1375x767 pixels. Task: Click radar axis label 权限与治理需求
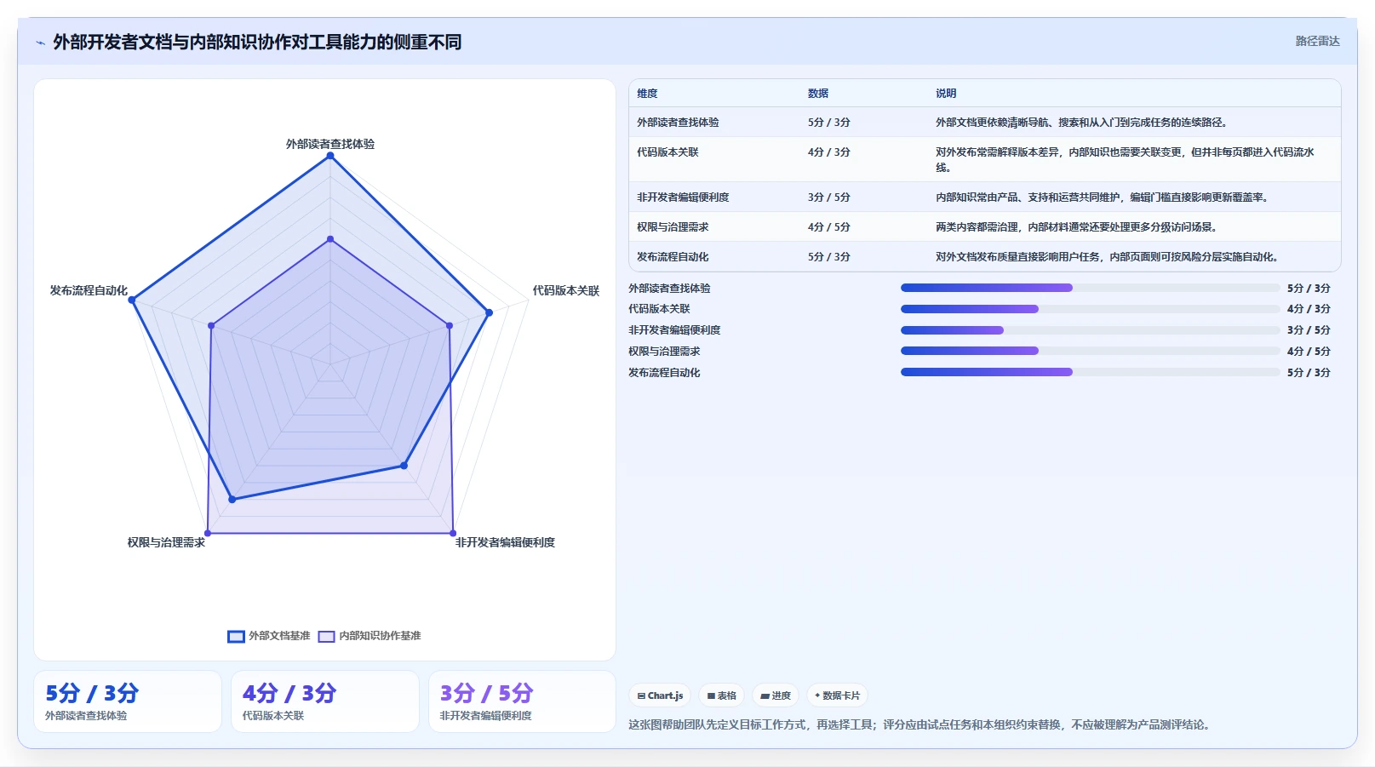(166, 542)
